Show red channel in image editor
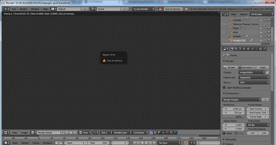The width and height of the screenshot is (276, 145). [168, 133]
